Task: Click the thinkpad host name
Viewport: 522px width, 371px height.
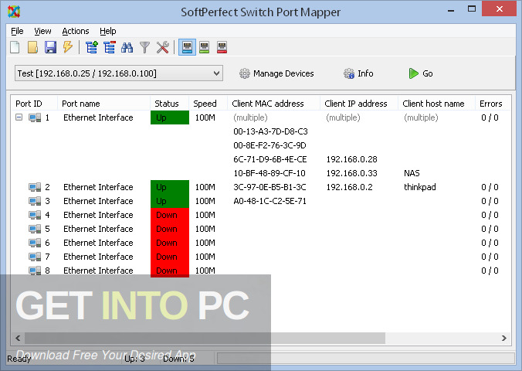Action: pyautogui.click(x=420, y=187)
